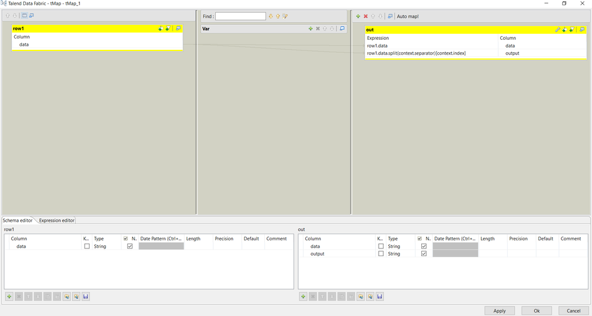
Task: Move the input table up with the top-left up arrow
Action: [8, 16]
